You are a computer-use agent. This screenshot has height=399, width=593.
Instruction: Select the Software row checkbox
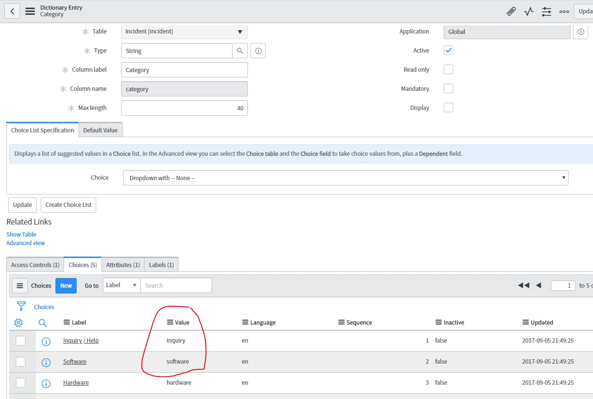pyautogui.click(x=21, y=362)
